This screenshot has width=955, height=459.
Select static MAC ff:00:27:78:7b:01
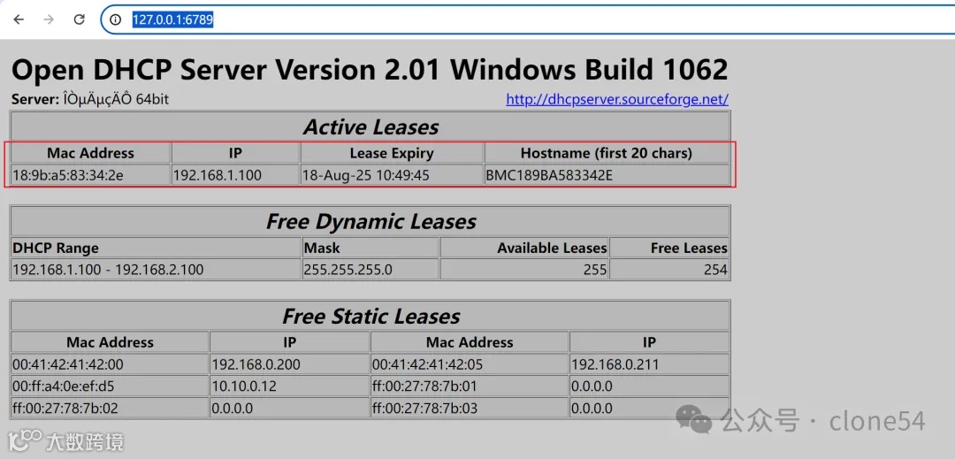click(424, 386)
